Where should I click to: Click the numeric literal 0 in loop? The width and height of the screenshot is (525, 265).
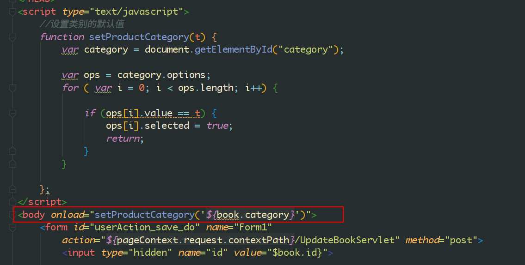pyautogui.click(x=142, y=88)
